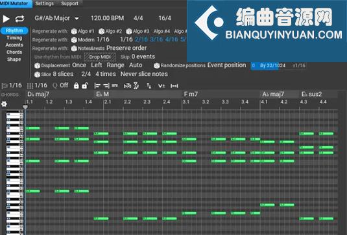
Task: Open the Displacement Auto dropdown
Action: (136, 65)
